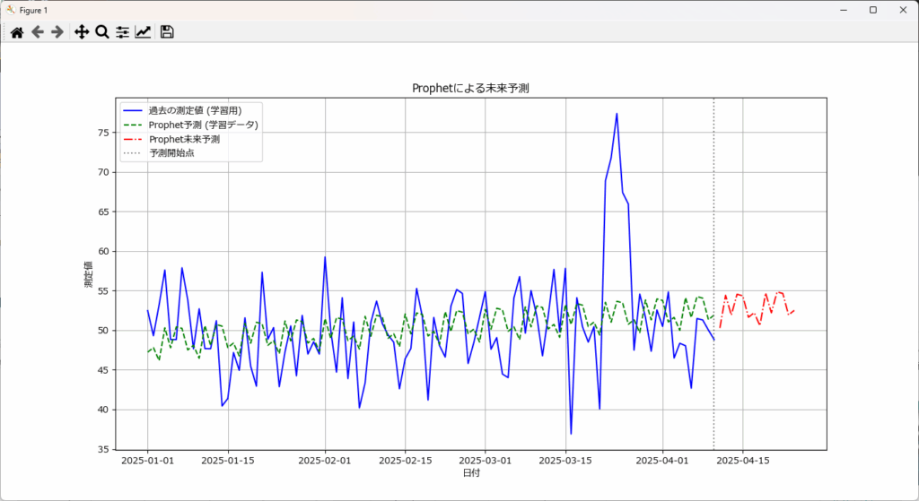Image resolution: width=919 pixels, height=501 pixels.
Task: Click the Home reset view icon
Action: point(16,32)
